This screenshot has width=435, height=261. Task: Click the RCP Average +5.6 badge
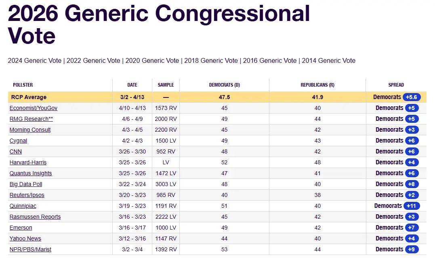[x=412, y=97]
